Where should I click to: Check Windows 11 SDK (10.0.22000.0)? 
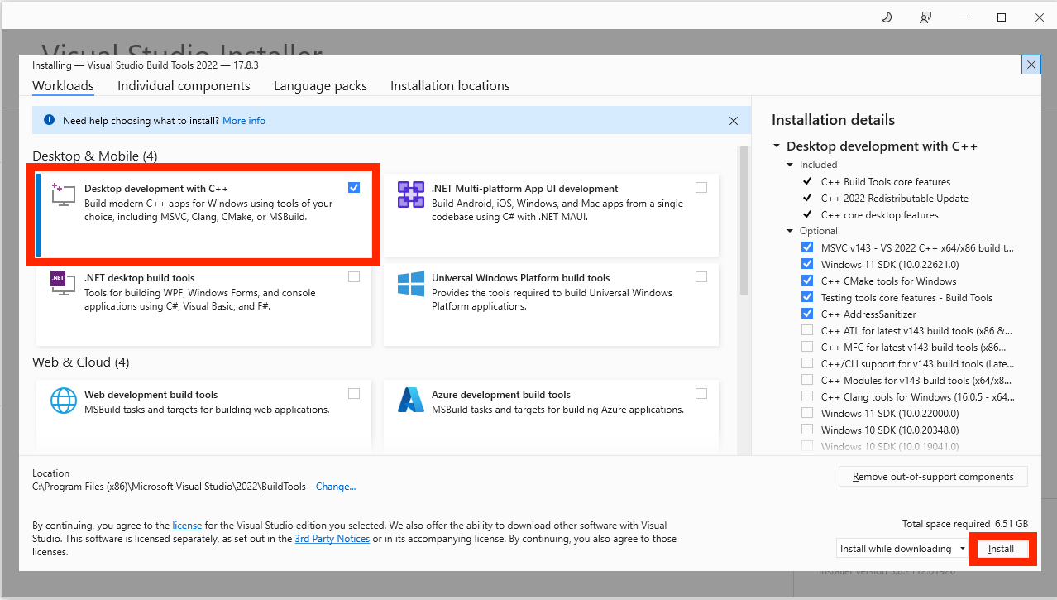(x=807, y=414)
